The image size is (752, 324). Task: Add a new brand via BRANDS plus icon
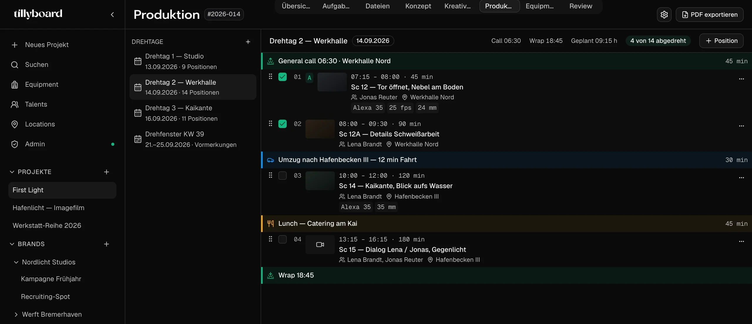pos(106,244)
